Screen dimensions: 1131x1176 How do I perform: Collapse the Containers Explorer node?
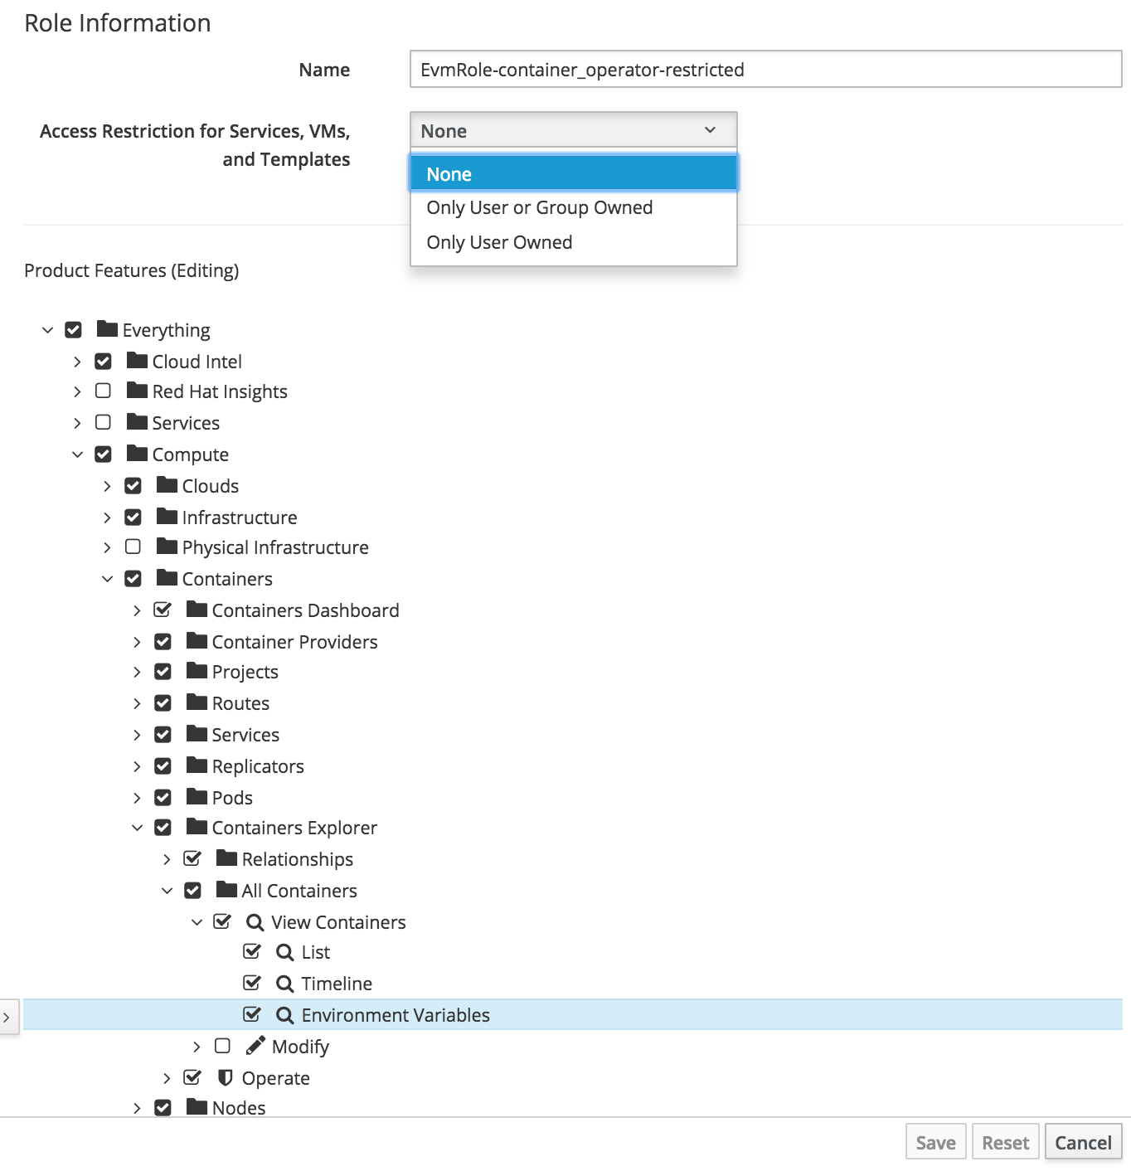(137, 827)
